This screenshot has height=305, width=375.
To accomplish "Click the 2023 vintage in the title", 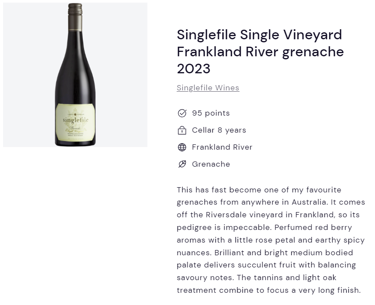I will click(x=194, y=69).
